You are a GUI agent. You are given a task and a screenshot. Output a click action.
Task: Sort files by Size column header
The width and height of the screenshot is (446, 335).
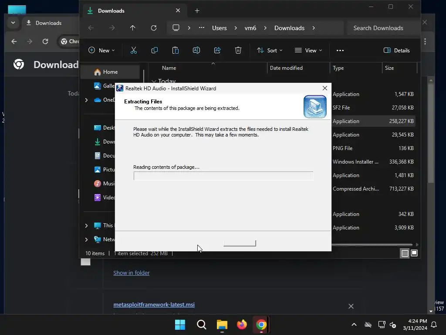[389, 68]
